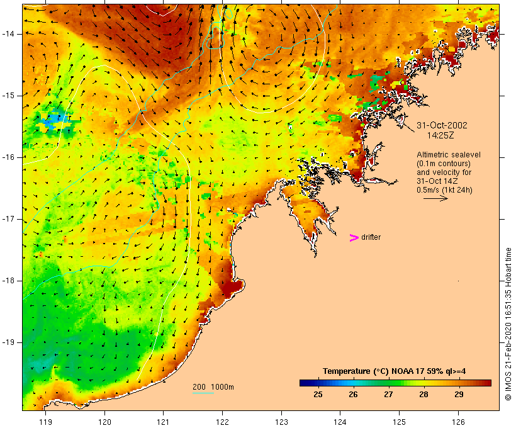The width and height of the screenshot is (516, 428).
Task: Click the '-15' latitude axis label
Action: [8, 96]
